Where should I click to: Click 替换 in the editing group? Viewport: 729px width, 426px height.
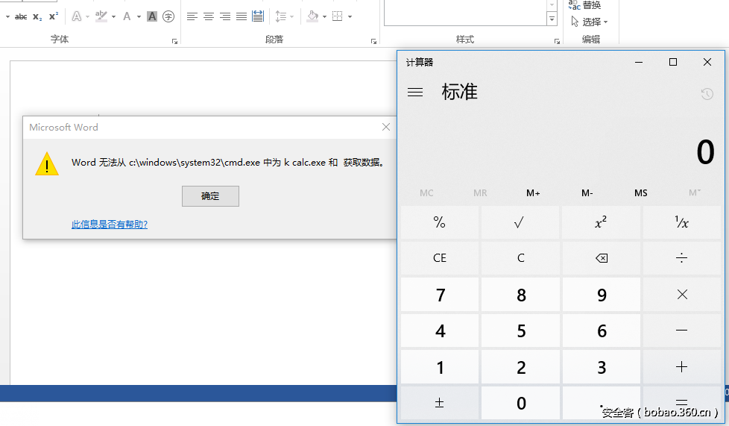coord(586,6)
